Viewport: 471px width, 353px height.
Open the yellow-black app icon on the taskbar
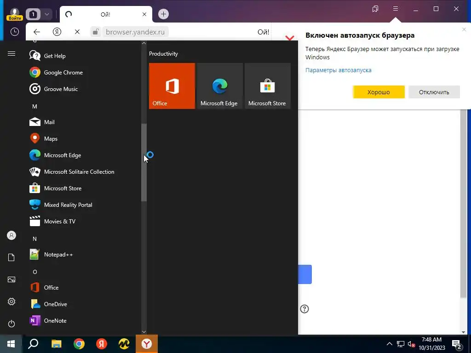[x=124, y=344]
